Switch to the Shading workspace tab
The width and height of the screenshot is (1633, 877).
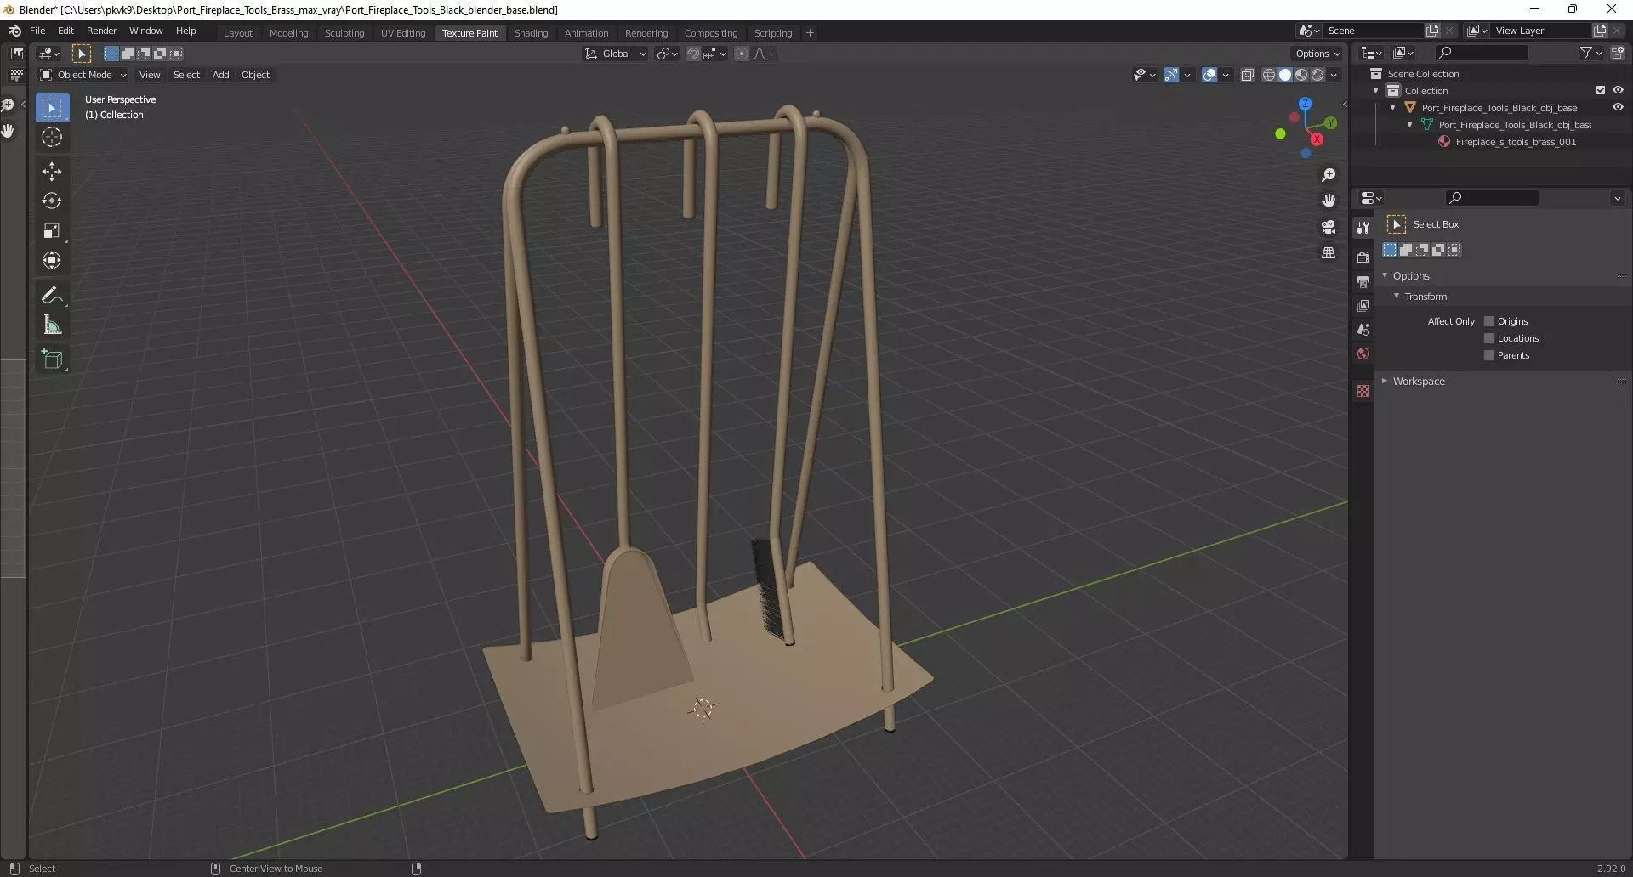(531, 33)
